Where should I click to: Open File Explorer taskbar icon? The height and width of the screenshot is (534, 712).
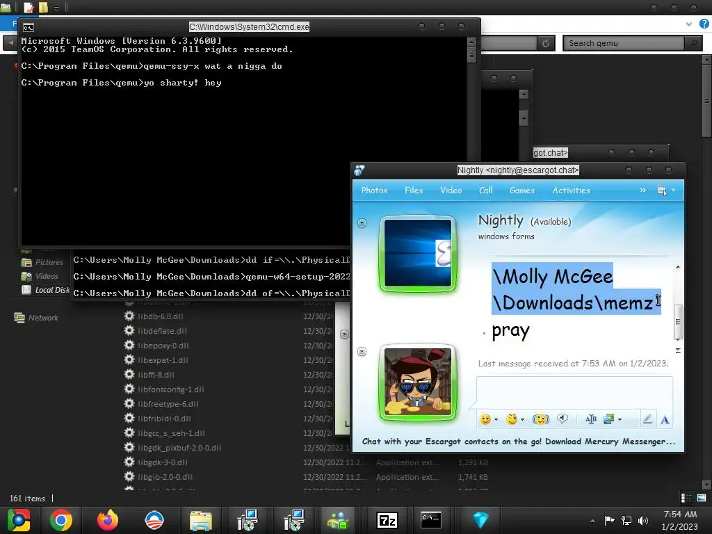click(x=201, y=520)
